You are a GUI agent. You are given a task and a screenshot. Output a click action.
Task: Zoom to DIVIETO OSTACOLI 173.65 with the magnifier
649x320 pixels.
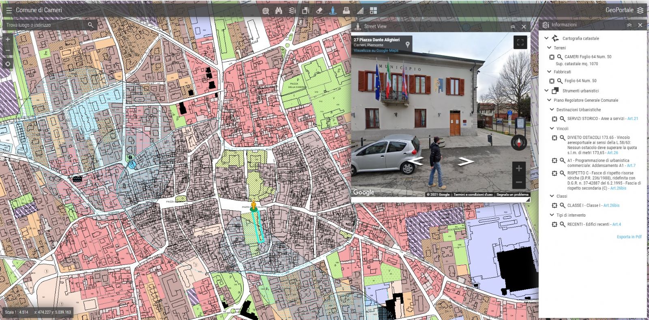click(563, 138)
